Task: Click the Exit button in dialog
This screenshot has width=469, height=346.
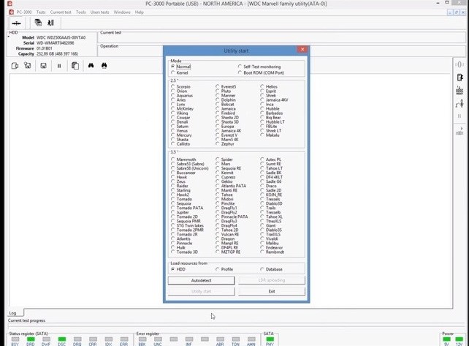Action: [271, 291]
